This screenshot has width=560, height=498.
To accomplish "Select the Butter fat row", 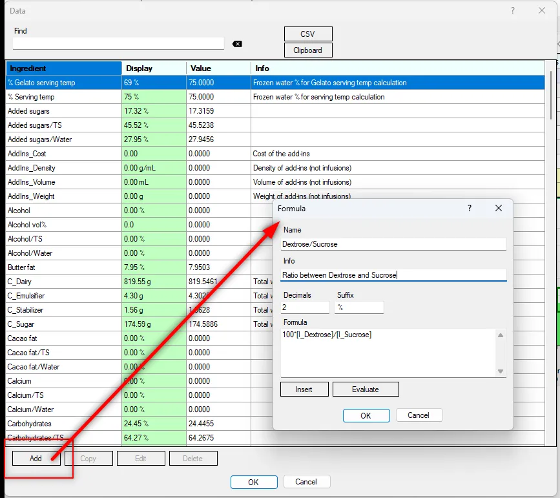I will (x=140, y=267).
